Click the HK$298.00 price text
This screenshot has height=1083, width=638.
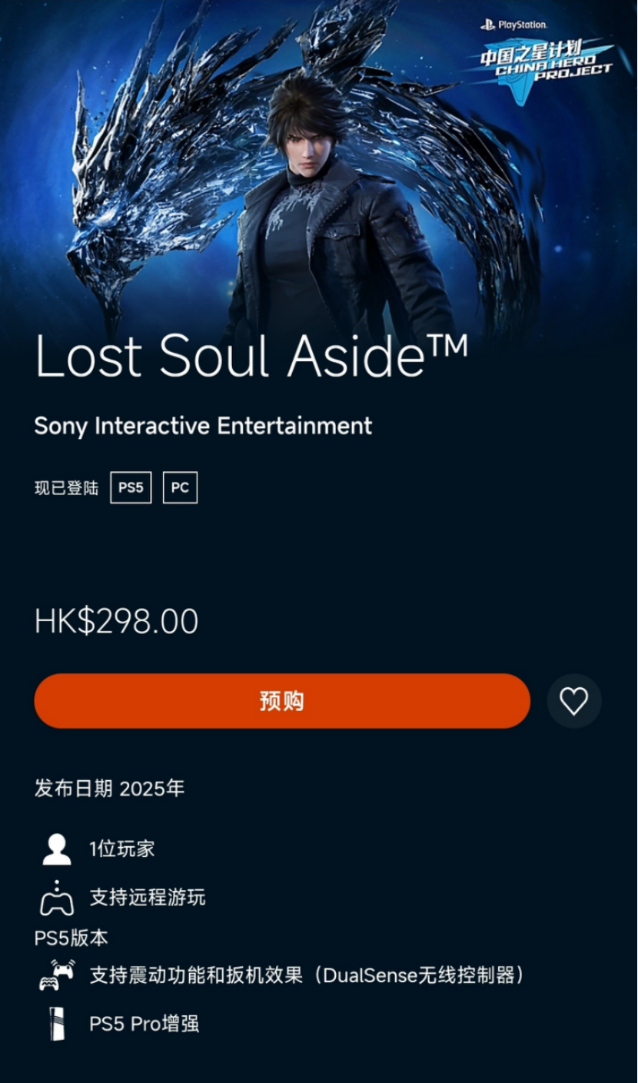click(116, 621)
